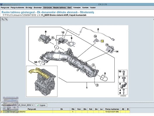Open the Yardım menu
Viewport: 154px width, 116px height.
[85, 8]
